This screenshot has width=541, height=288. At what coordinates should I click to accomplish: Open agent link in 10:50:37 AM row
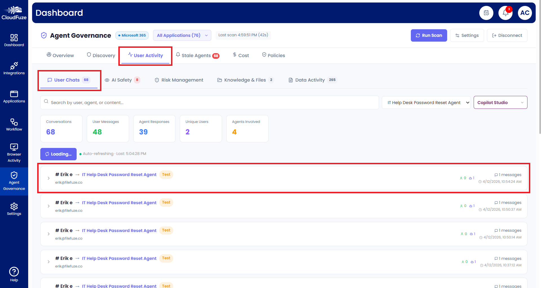pos(119,203)
